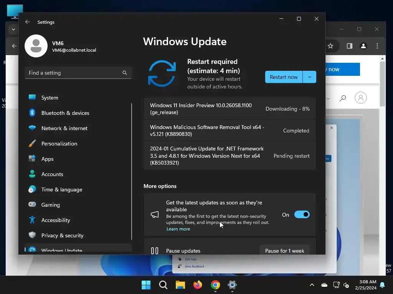Click the VM6 user avatar
This screenshot has width=393, height=294.
pyautogui.click(x=36, y=46)
